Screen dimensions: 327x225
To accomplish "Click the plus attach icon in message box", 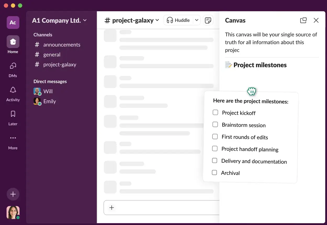I will pyautogui.click(x=112, y=208).
